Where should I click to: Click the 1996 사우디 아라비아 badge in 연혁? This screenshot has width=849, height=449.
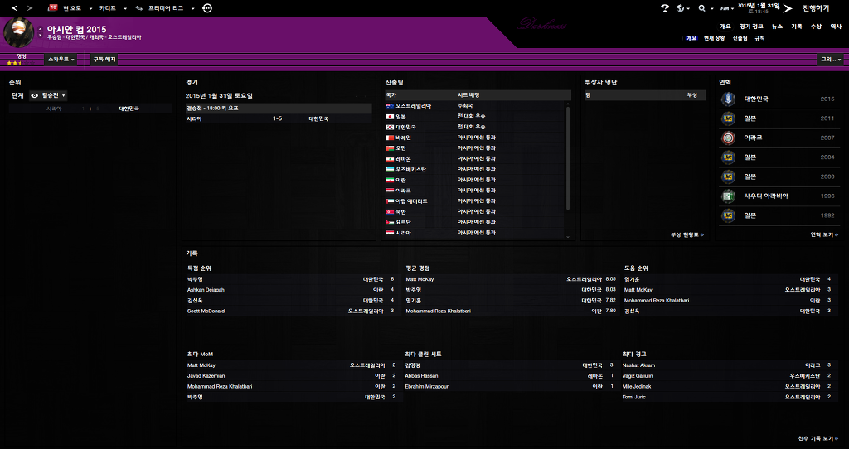click(728, 196)
